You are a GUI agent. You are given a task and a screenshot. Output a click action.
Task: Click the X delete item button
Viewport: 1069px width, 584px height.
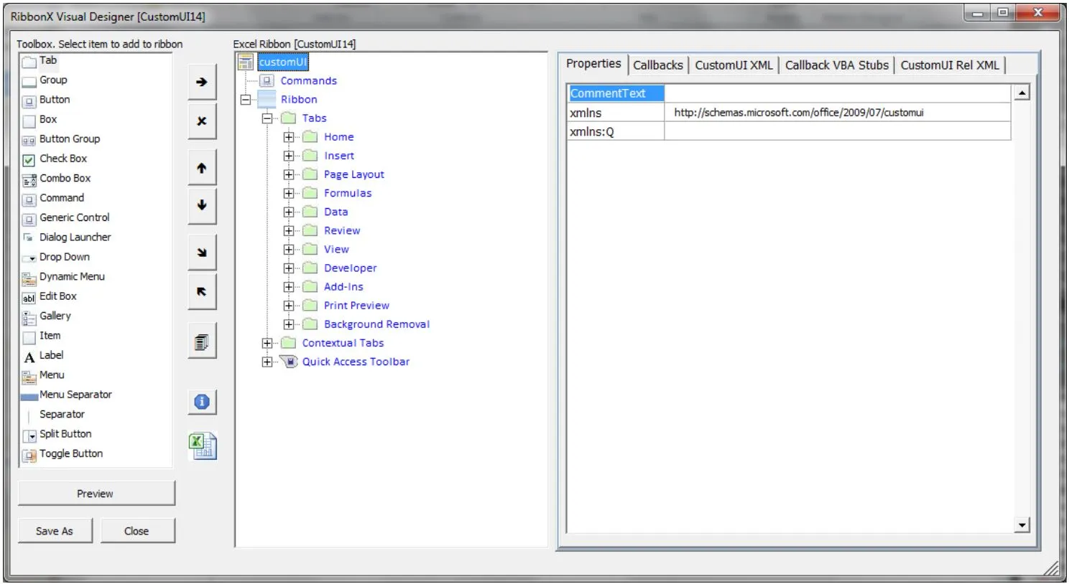click(202, 121)
